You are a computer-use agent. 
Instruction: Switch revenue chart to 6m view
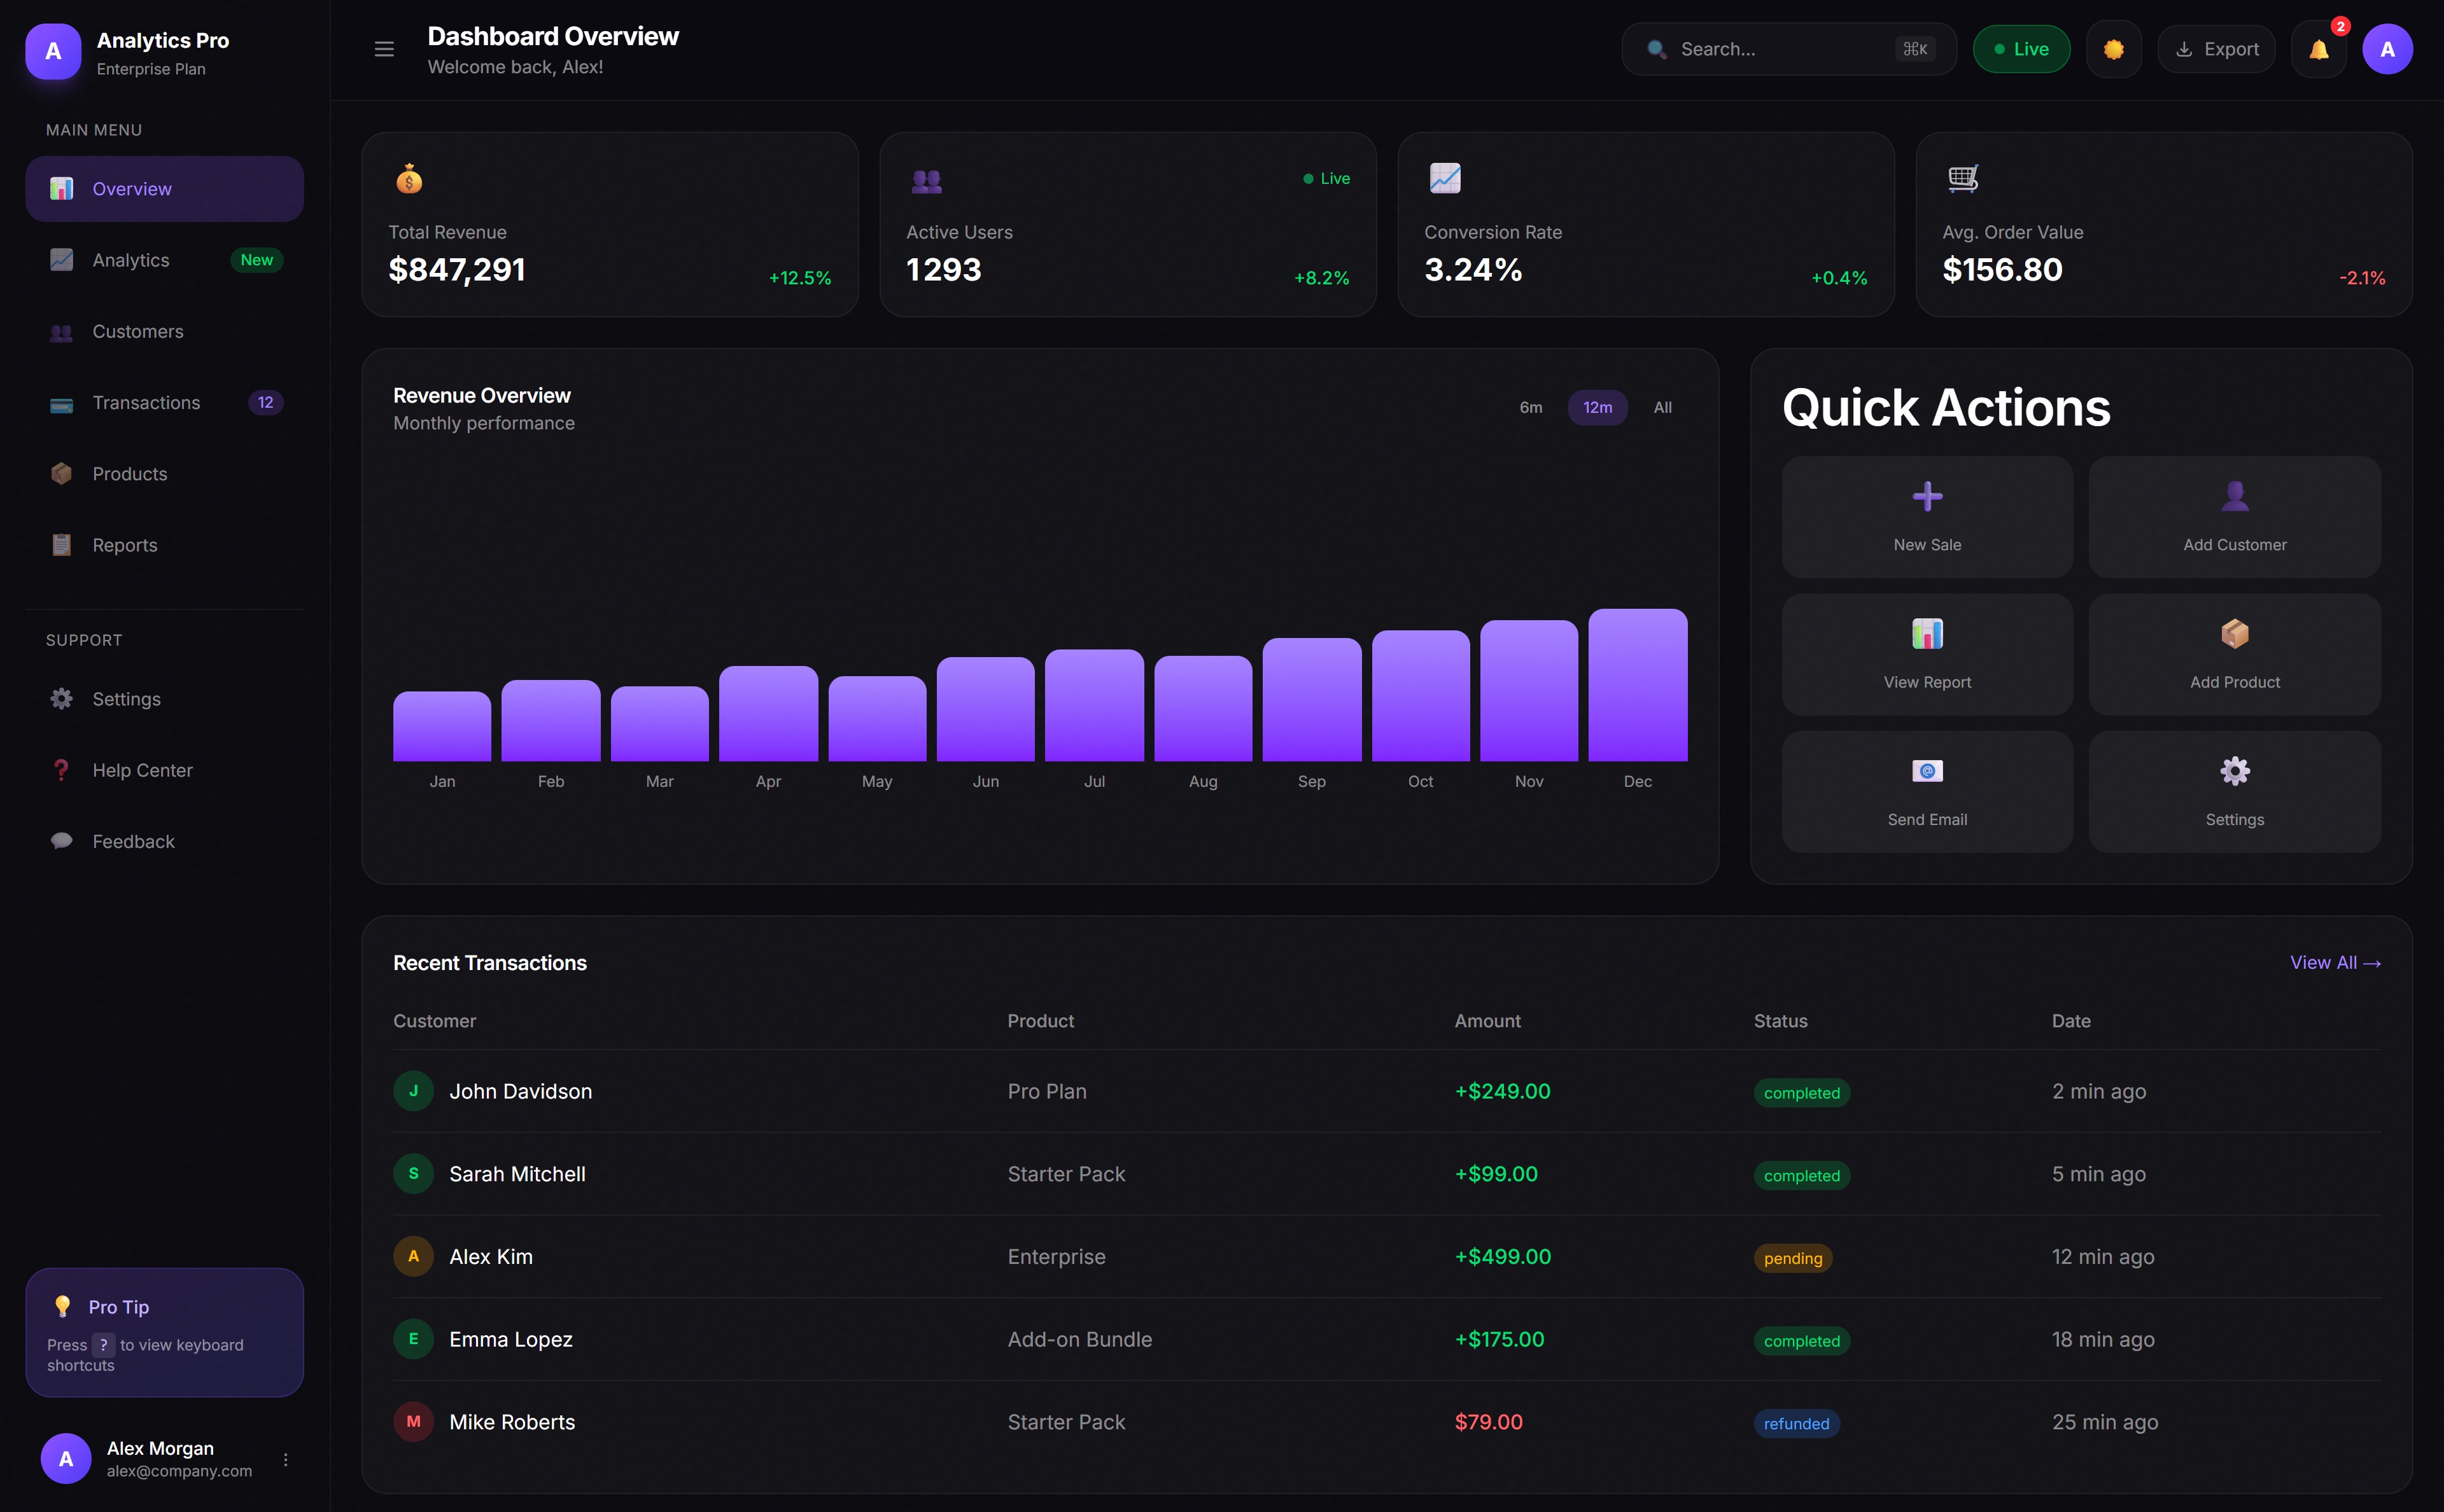coord(1531,407)
